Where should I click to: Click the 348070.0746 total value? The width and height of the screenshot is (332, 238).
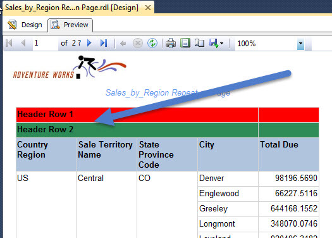294,224
